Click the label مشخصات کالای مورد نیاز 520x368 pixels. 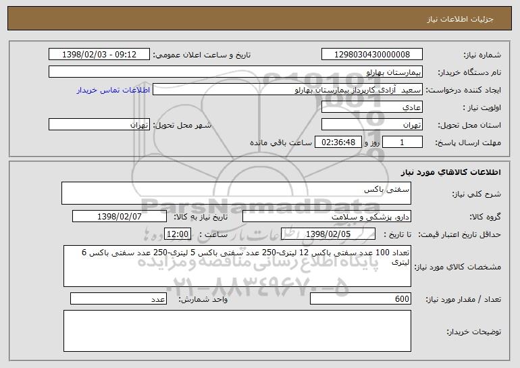tap(458, 267)
